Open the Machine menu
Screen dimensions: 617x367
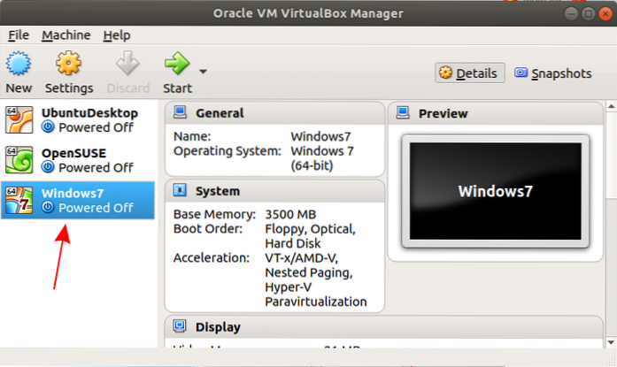pyautogui.click(x=66, y=35)
